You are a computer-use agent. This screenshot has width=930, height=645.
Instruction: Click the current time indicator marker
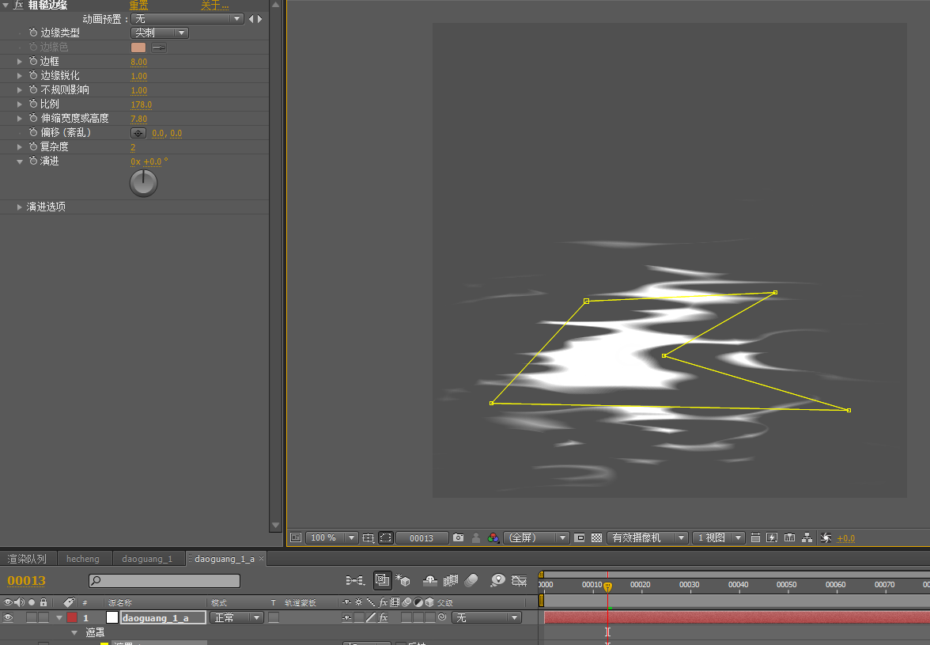(x=607, y=587)
